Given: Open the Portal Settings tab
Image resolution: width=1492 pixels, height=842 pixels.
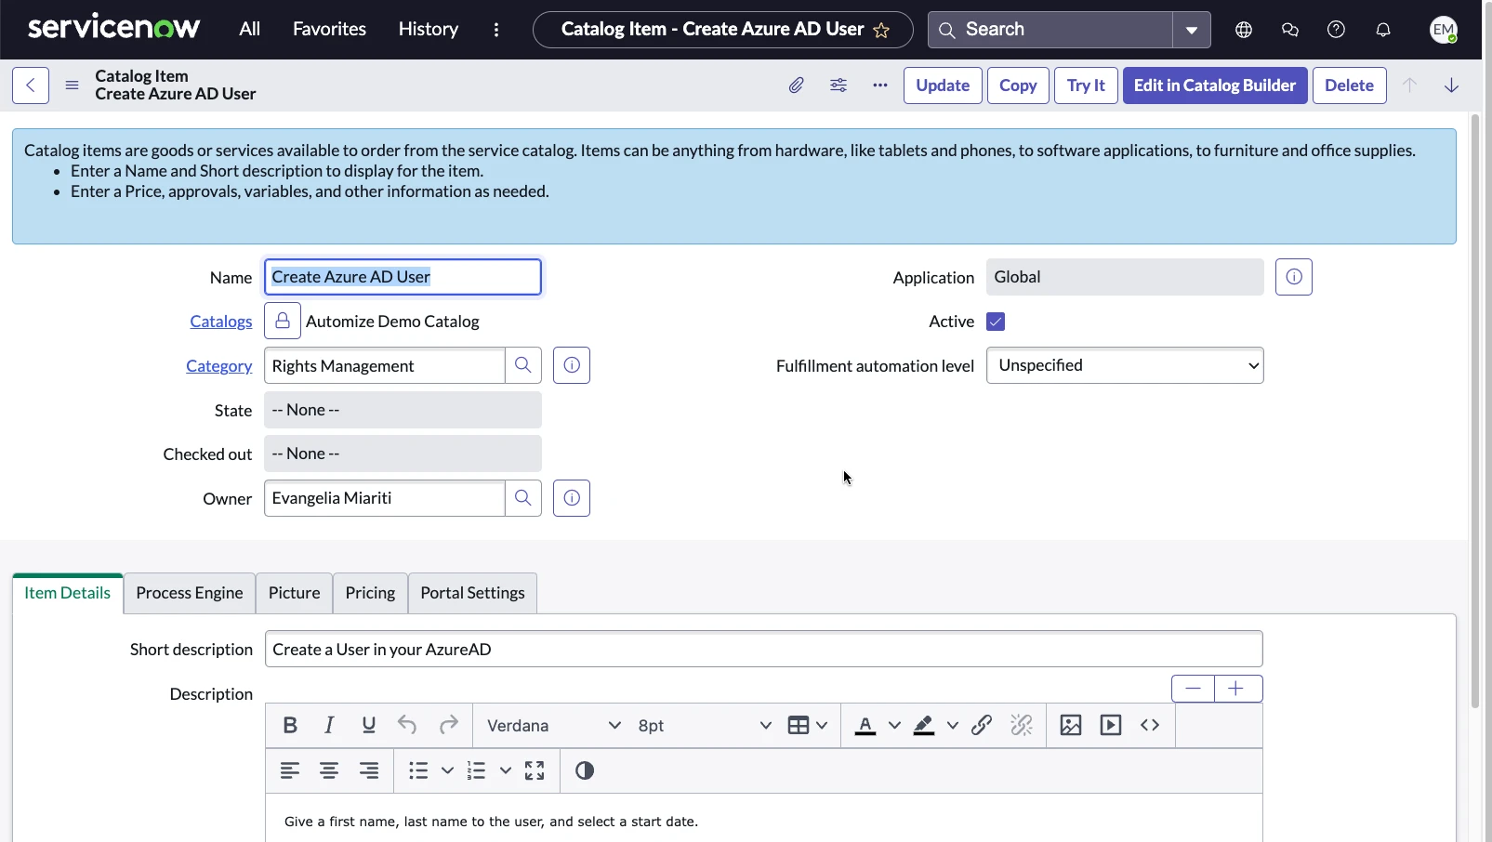Looking at the screenshot, I should coord(472,593).
